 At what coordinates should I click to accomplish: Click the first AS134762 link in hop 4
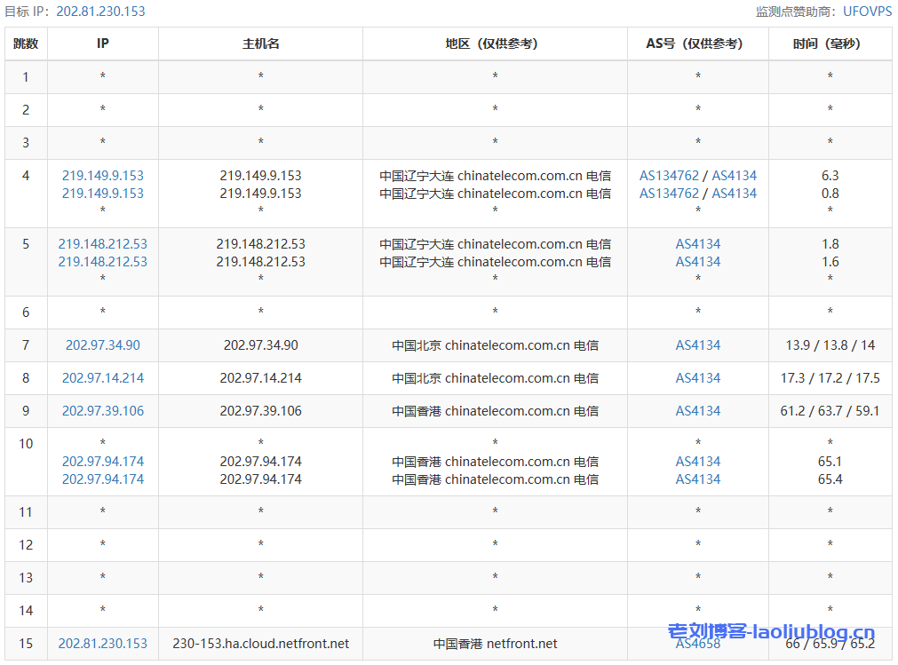(x=669, y=176)
